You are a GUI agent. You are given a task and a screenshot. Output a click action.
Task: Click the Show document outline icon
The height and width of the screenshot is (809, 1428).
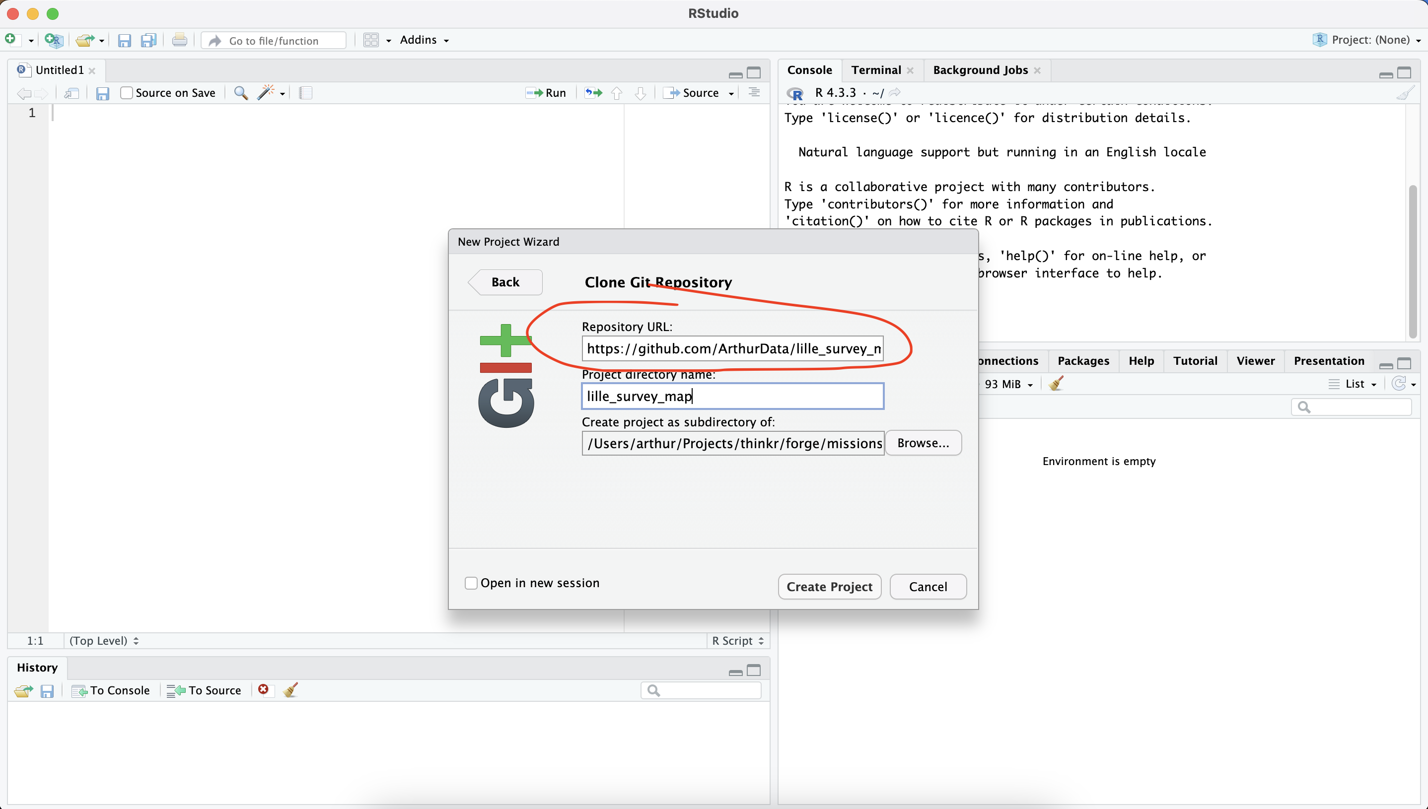click(754, 93)
